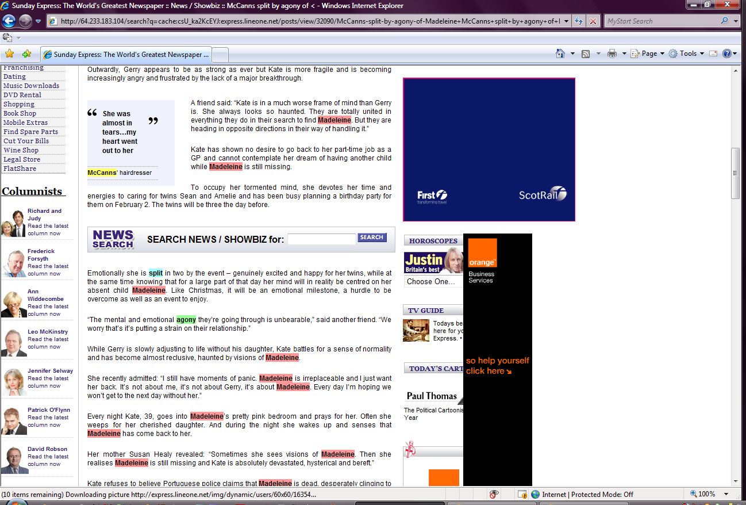Open the Horoscopes Choose One dropdown
The image size is (746, 505).
click(x=432, y=281)
